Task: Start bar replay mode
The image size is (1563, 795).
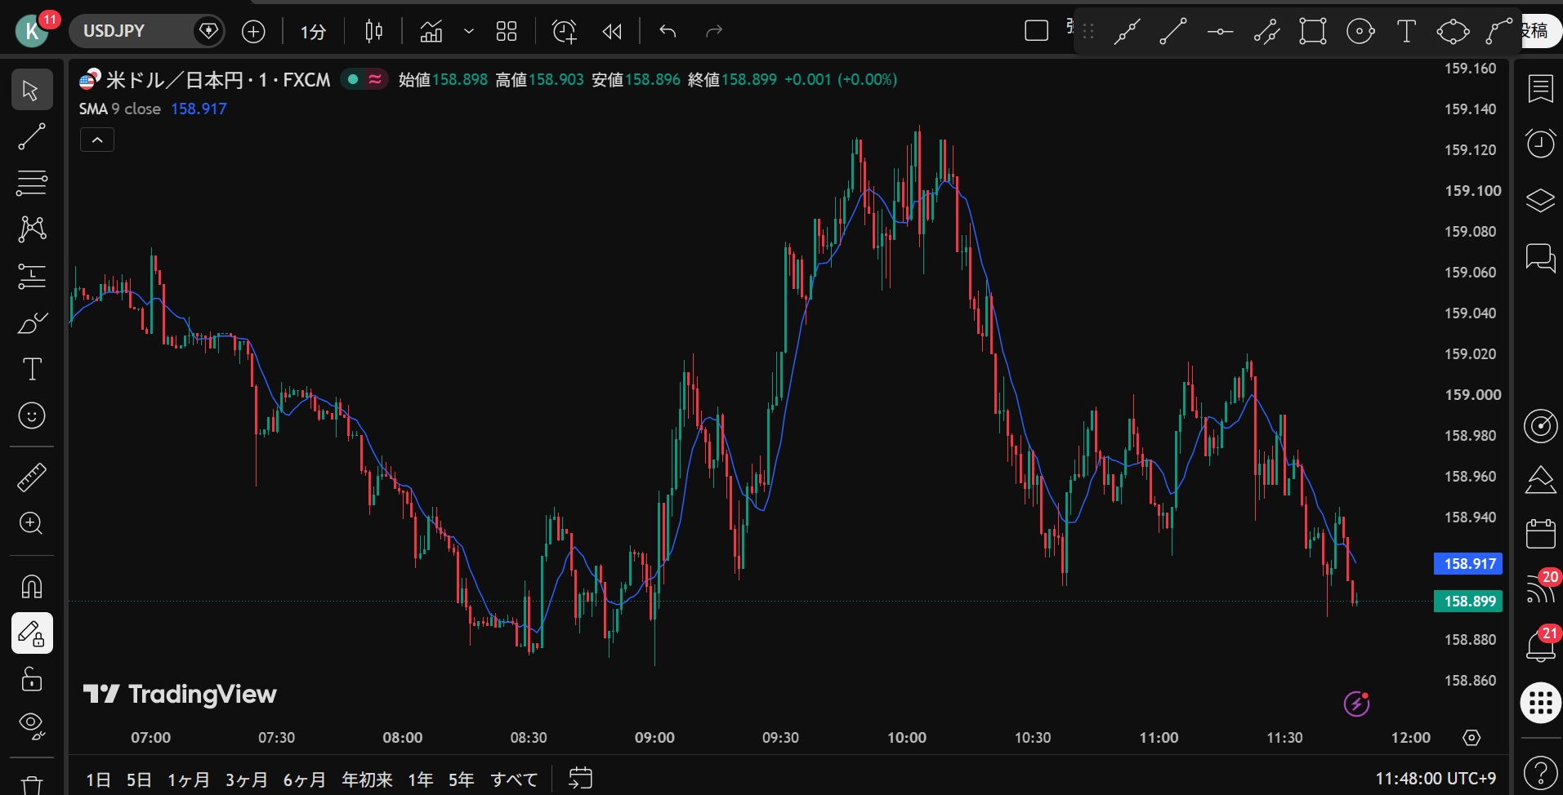Action: pos(612,31)
